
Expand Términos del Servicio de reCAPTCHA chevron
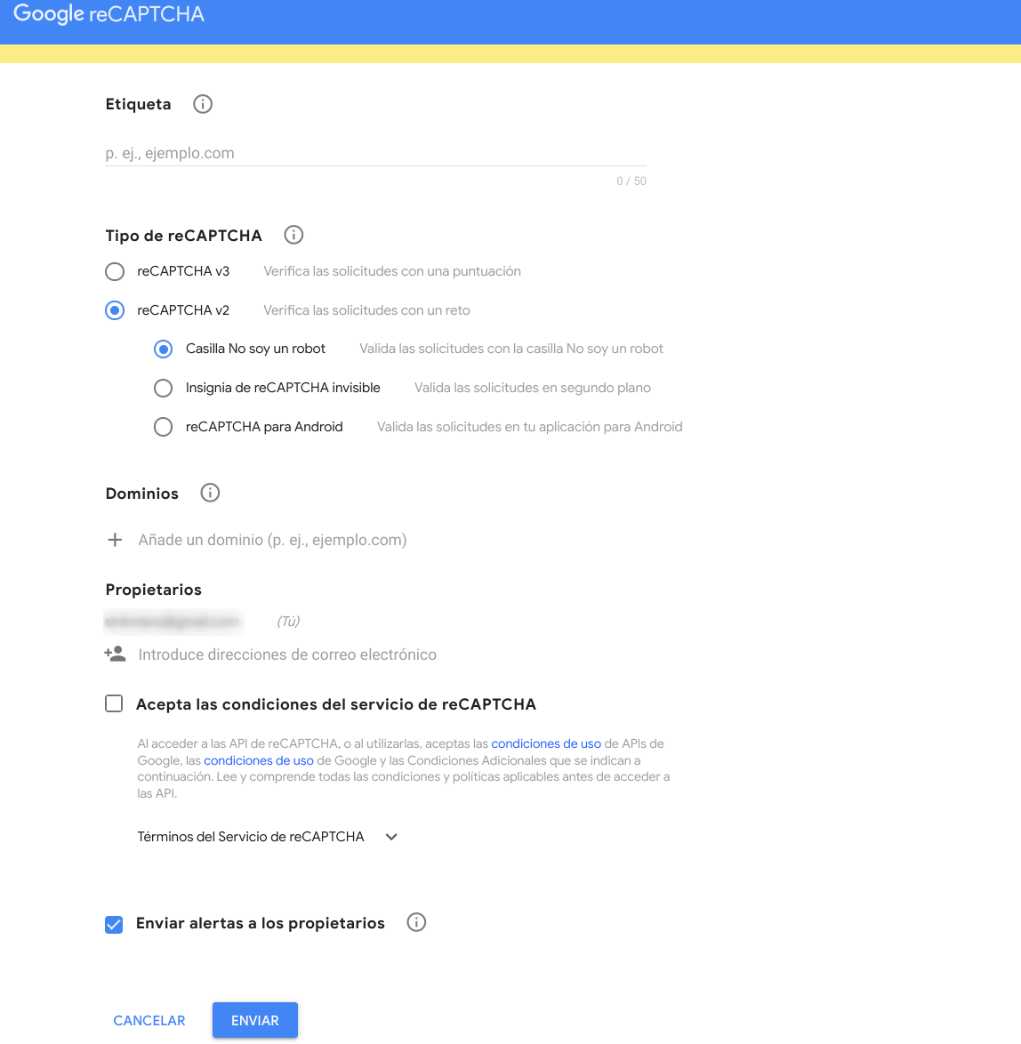[x=391, y=837]
